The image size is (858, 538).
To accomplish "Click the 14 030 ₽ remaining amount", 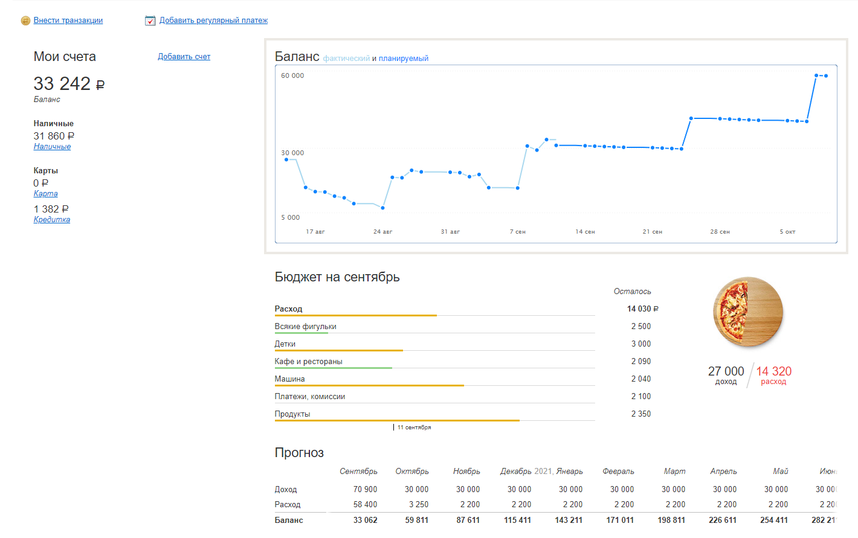I will click(643, 309).
